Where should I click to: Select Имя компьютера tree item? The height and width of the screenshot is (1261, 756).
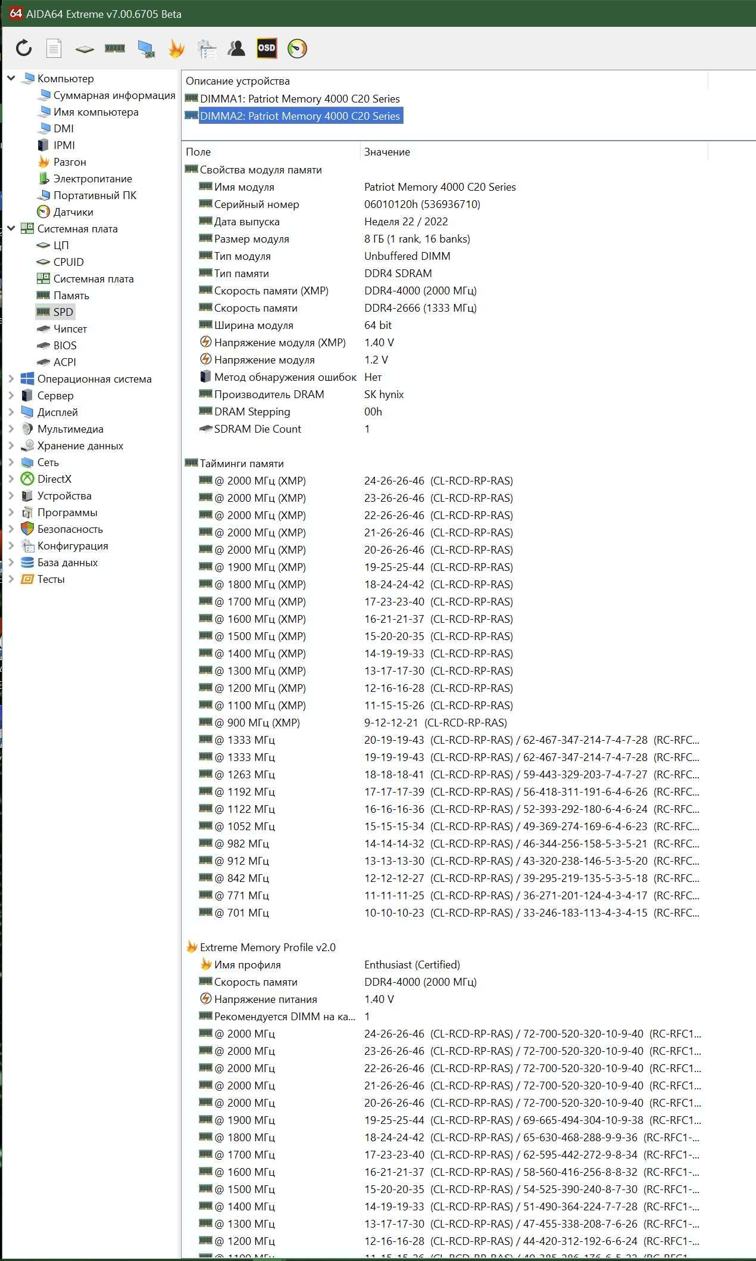pos(96,112)
